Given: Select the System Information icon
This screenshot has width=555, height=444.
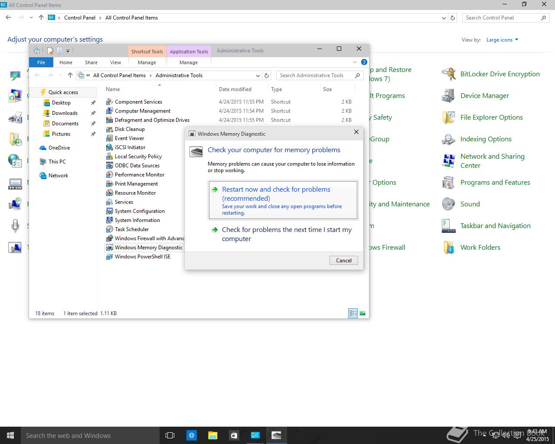Looking at the screenshot, I should 109,220.
